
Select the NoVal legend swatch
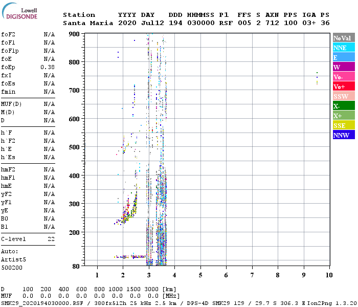pos(344,38)
